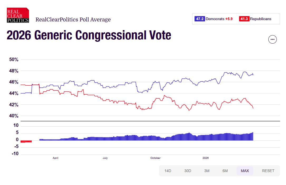Viewport: 286px width, 185px height.
Task: Click the October label on time axis
Action: pos(155,158)
